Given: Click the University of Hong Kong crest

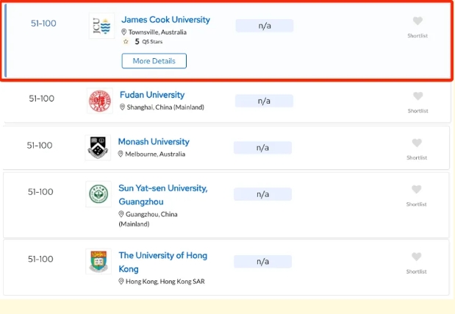Looking at the screenshot, I should click(x=98, y=261).
